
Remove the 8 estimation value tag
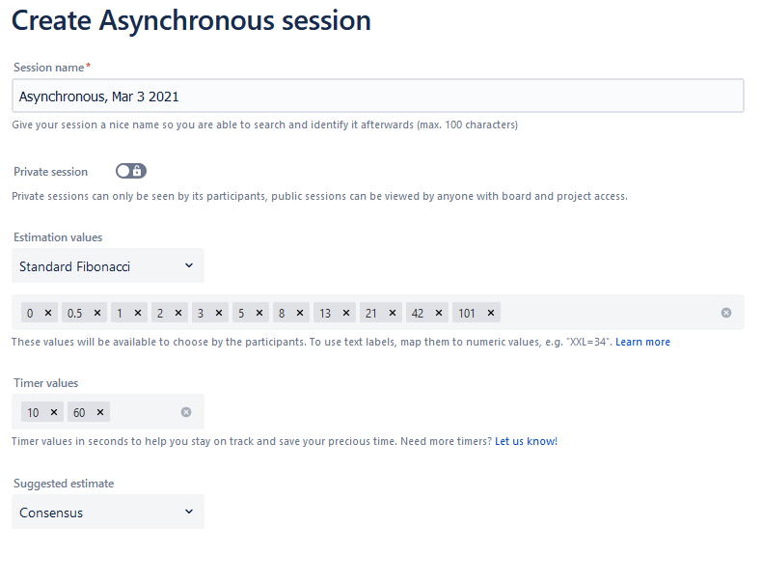coord(300,313)
